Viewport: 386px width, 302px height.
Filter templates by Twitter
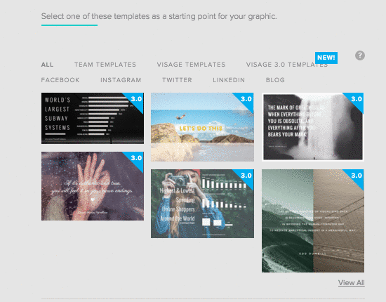177,80
